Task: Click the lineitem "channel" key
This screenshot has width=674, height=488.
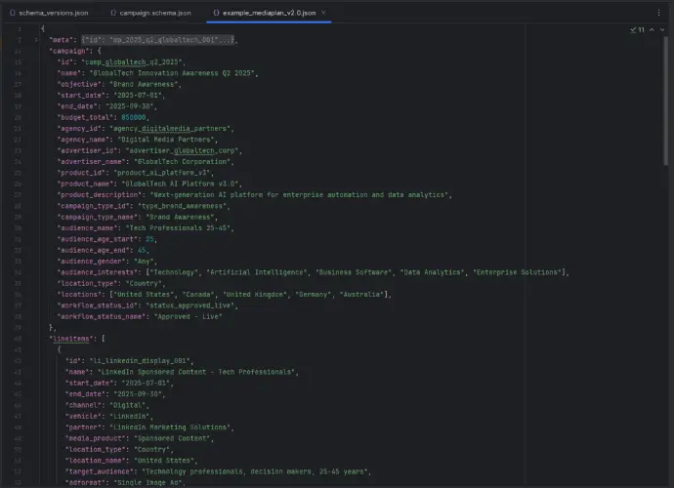Action: tap(83, 405)
